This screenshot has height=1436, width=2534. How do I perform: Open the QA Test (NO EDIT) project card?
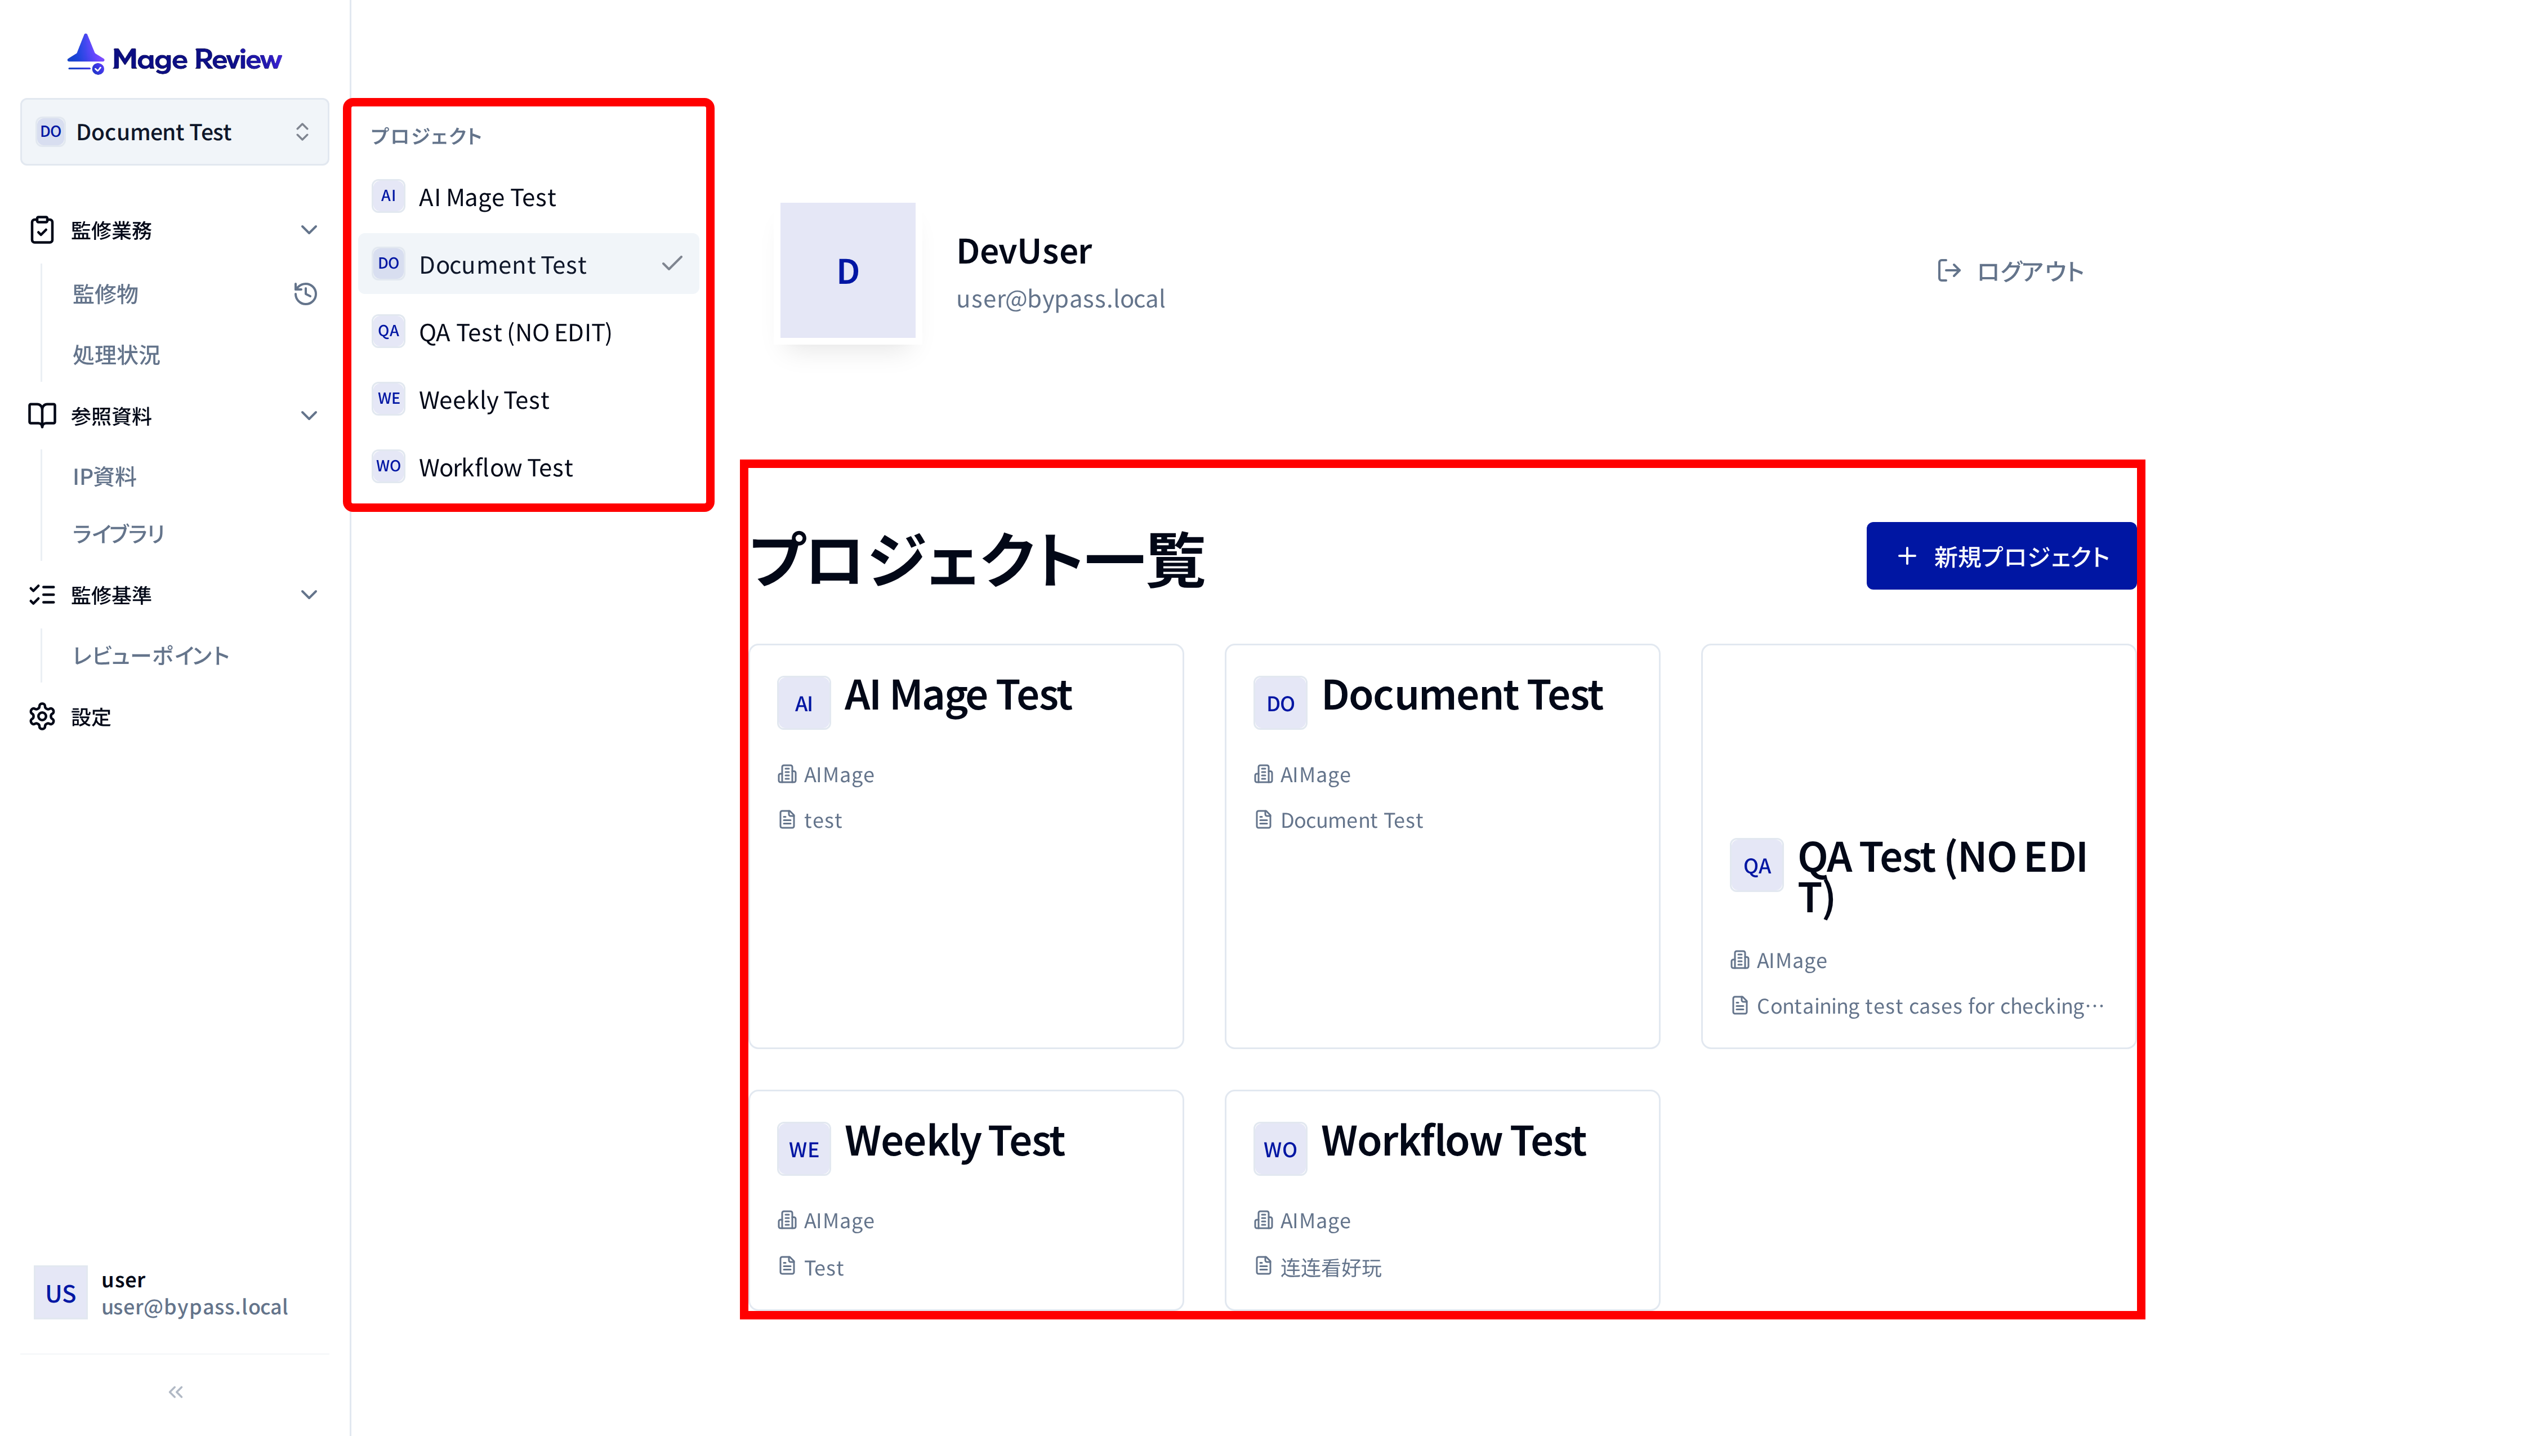point(1918,846)
